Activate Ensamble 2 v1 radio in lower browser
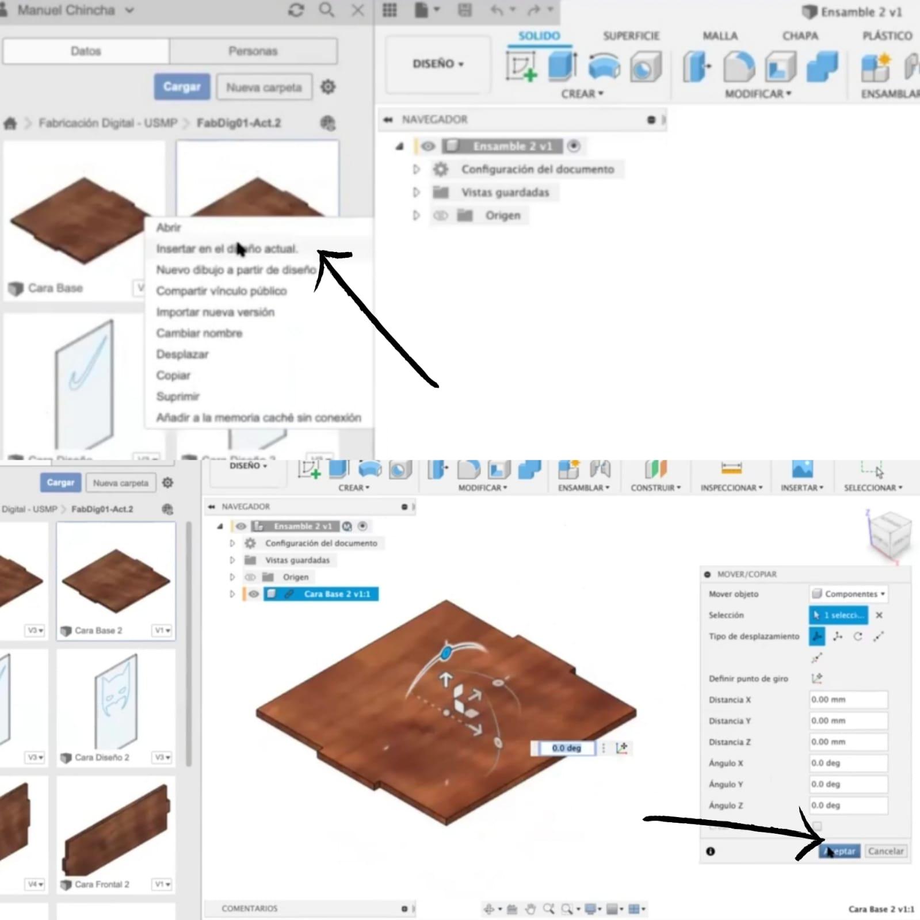The image size is (920, 920). 362,526
